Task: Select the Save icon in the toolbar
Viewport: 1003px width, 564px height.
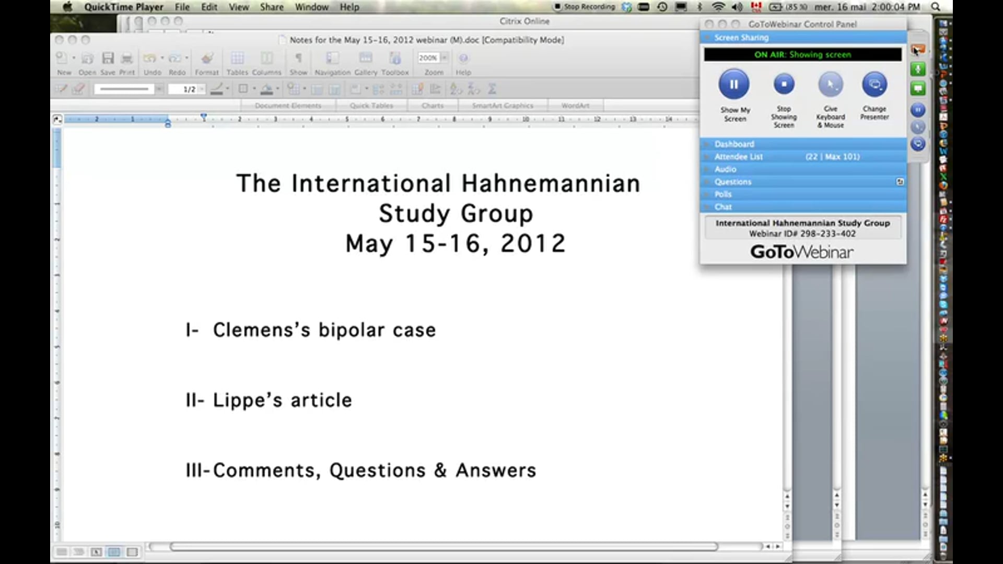Action: point(108,58)
